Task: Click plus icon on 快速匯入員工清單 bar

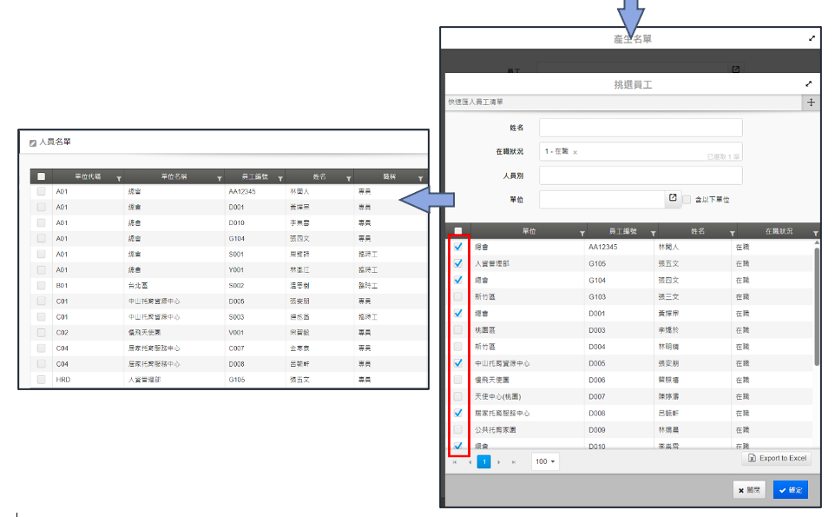Action: coord(811,103)
